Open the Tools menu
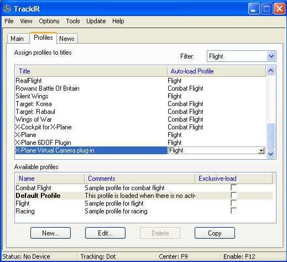 73,21
